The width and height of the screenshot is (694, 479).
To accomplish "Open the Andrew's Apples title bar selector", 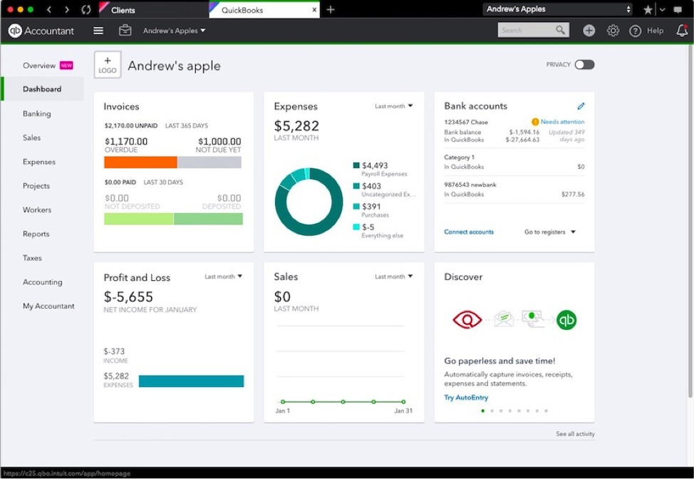I will pyautogui.click(x=558, y=9).
